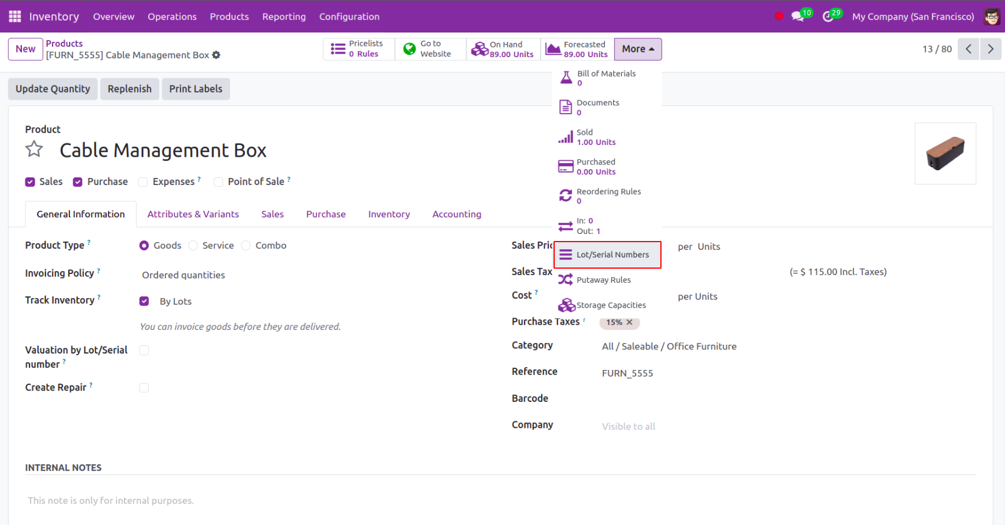The image size is (1005, 525).
Task: Open the Products menu
Action: 230,16
